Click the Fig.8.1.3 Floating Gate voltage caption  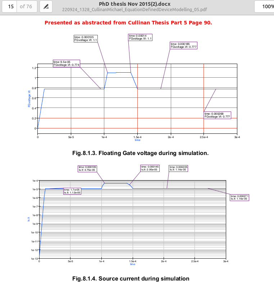pos(140,153)
